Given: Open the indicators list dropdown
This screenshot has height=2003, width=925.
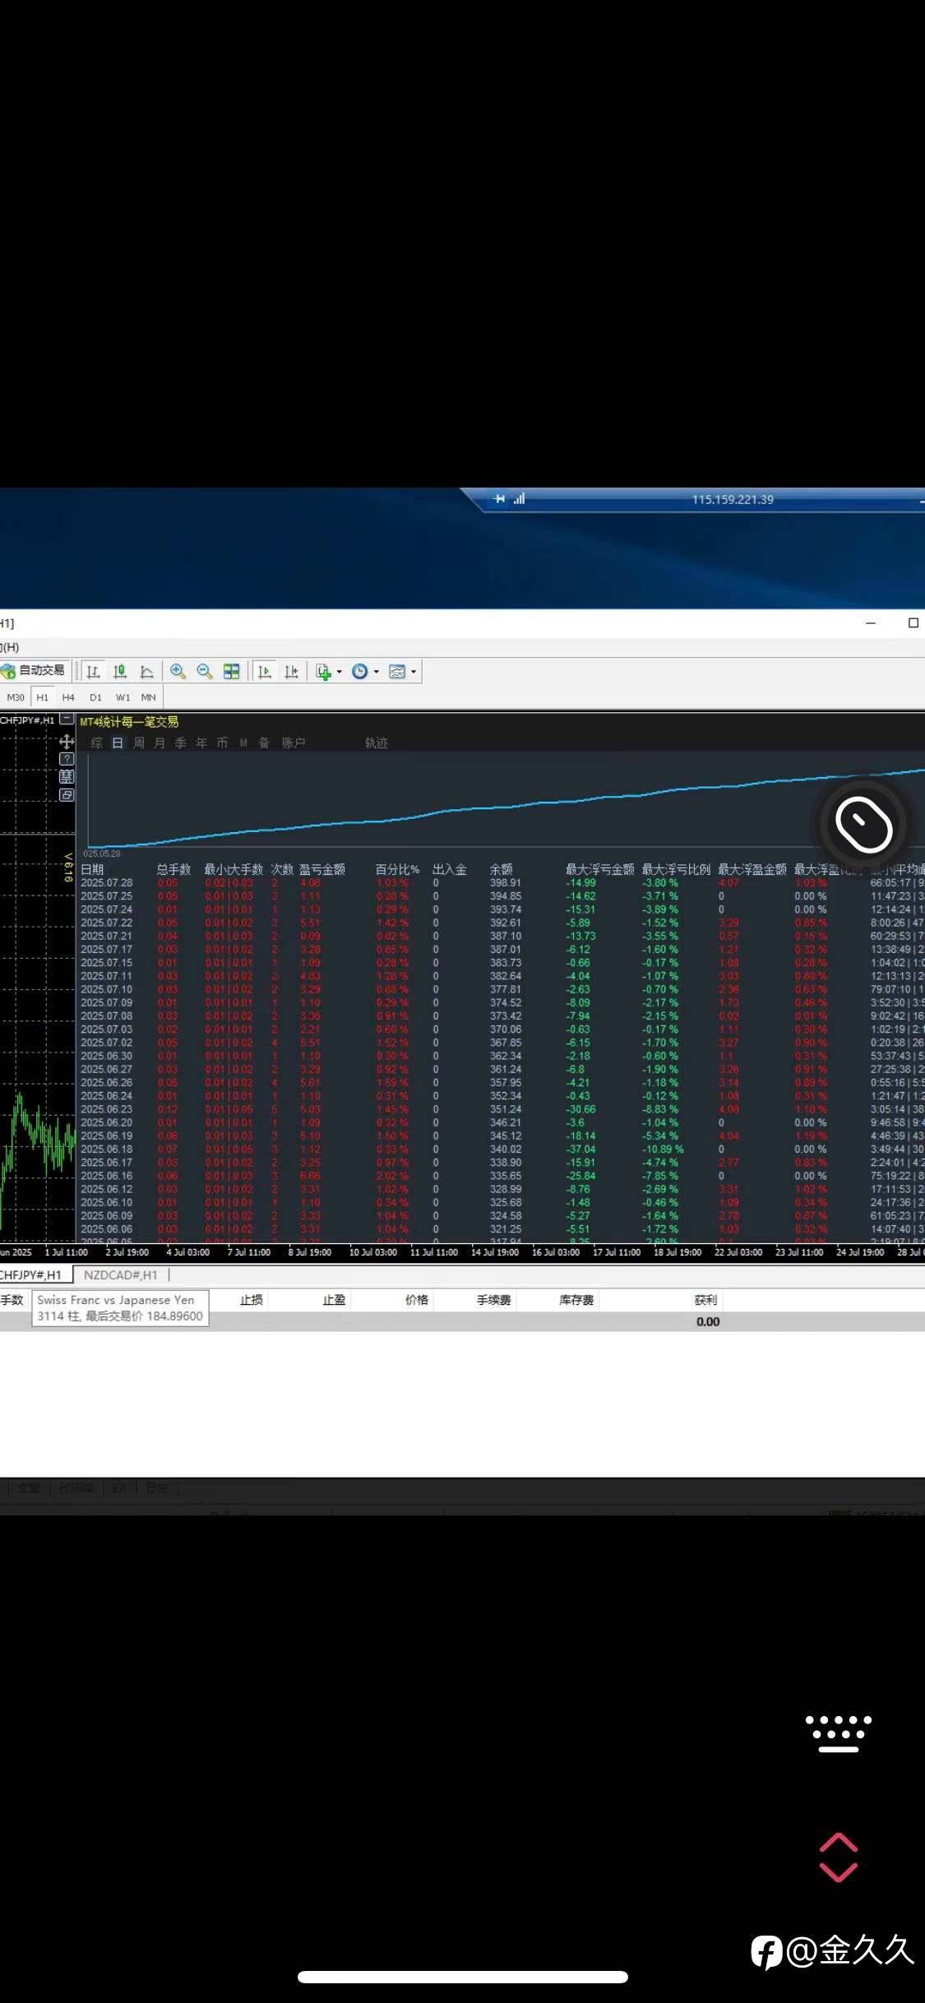Looking at the screenshot, I should click(x=328, y=672).
